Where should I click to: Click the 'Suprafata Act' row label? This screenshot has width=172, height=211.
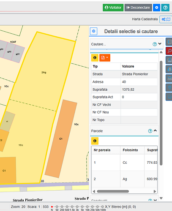[x=103, y=97]
